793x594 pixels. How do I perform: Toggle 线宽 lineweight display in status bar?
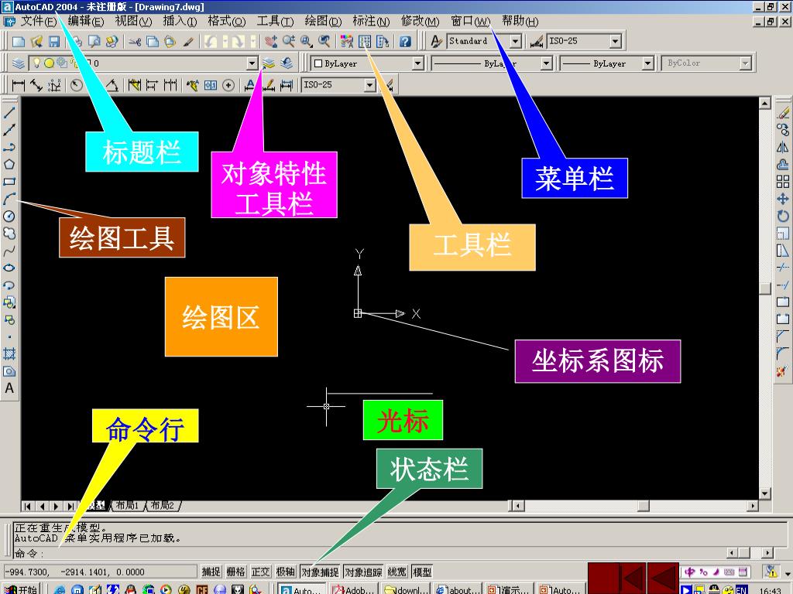tap(397, 572)
